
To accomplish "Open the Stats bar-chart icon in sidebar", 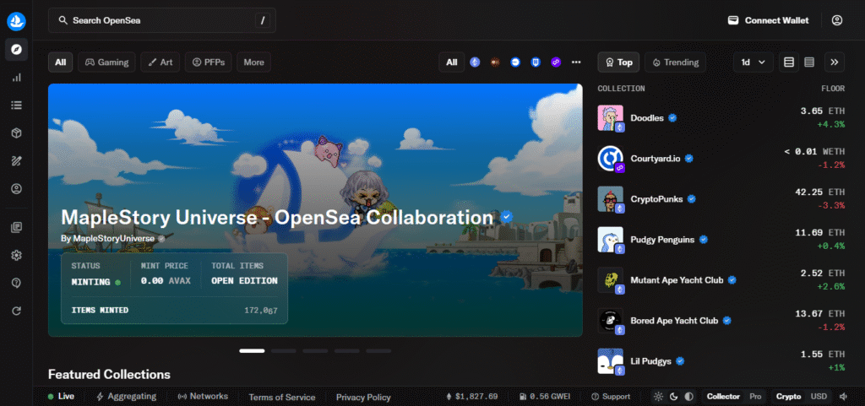I will [17, 78].
